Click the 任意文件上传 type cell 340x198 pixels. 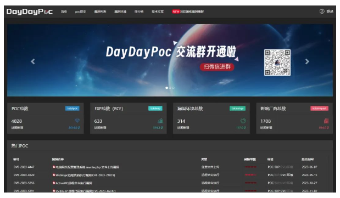[x=210, y=167]
